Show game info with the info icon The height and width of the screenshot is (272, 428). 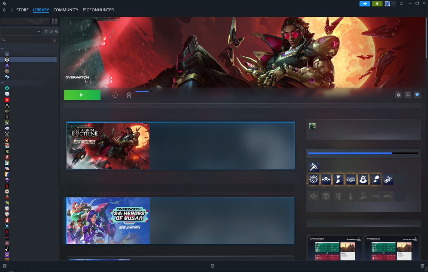point(408,94)
